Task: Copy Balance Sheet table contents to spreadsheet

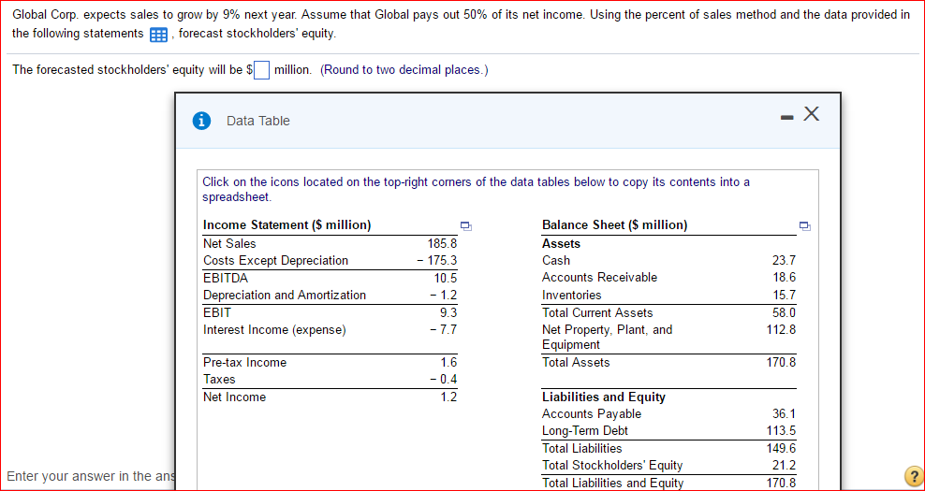Action: click(x=804, y=225)
